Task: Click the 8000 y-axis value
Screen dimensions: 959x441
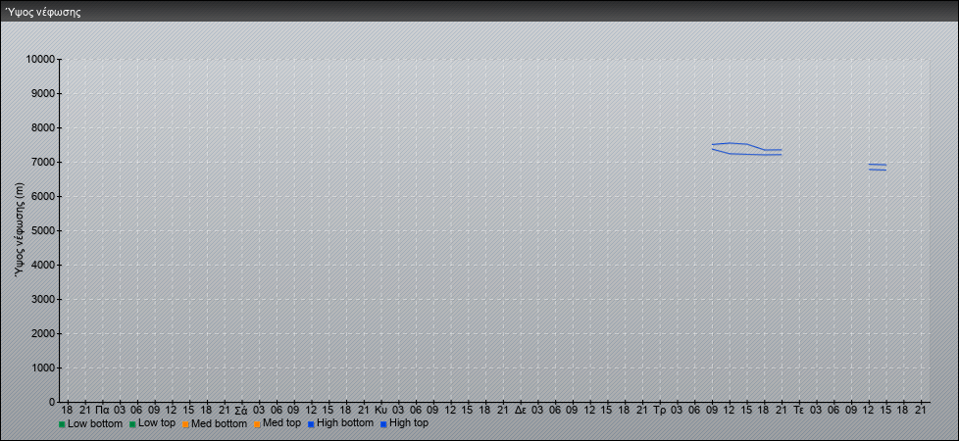Action: pos(43,127)
